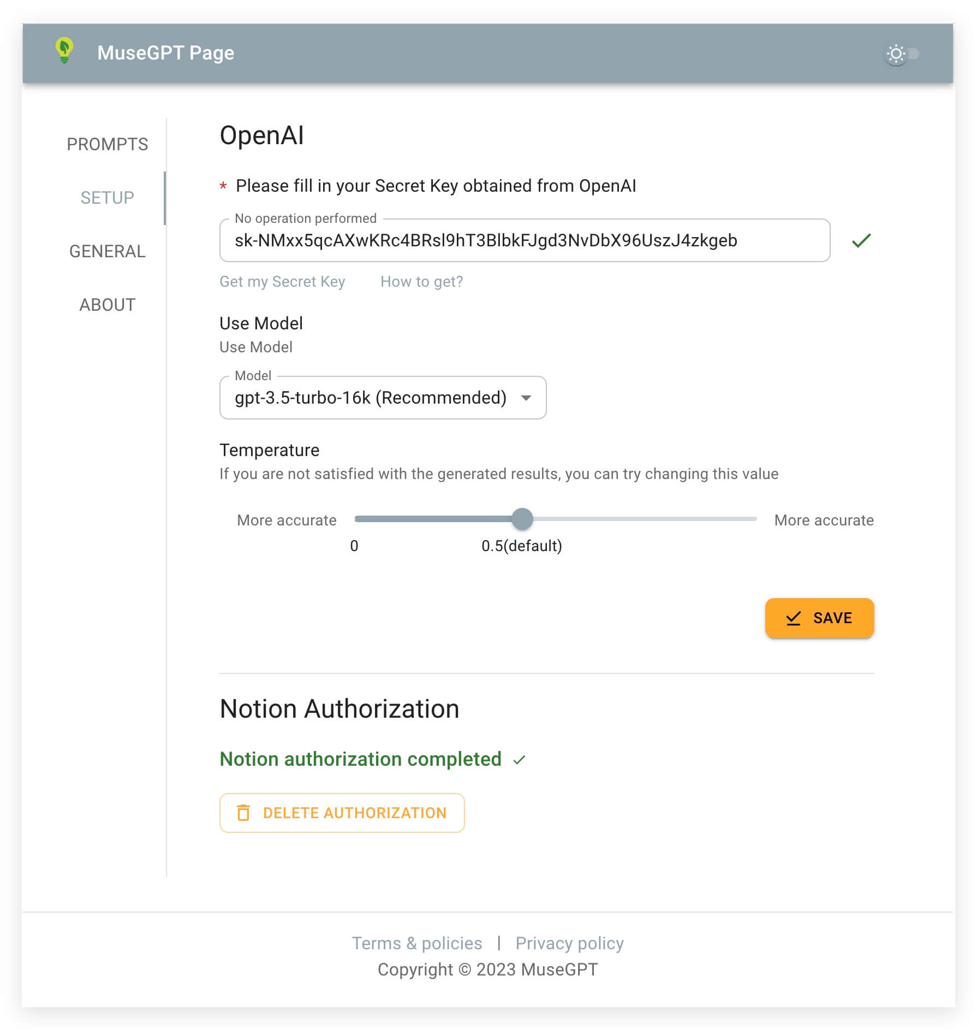Click the OpenAI section heading
The image size is (977, 1029).
(262, 135)
